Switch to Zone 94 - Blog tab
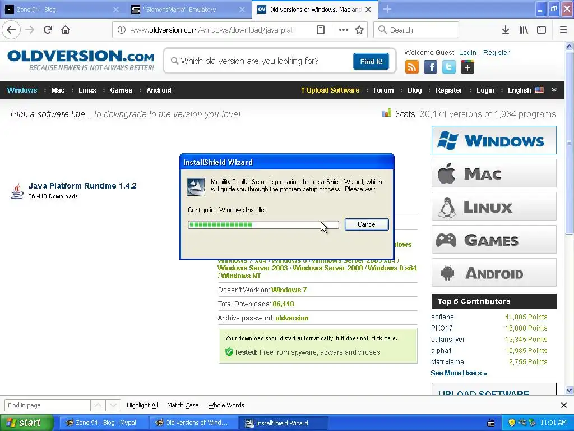The width and height of the screenshot is (574, 431). click(x=63, y=10)
